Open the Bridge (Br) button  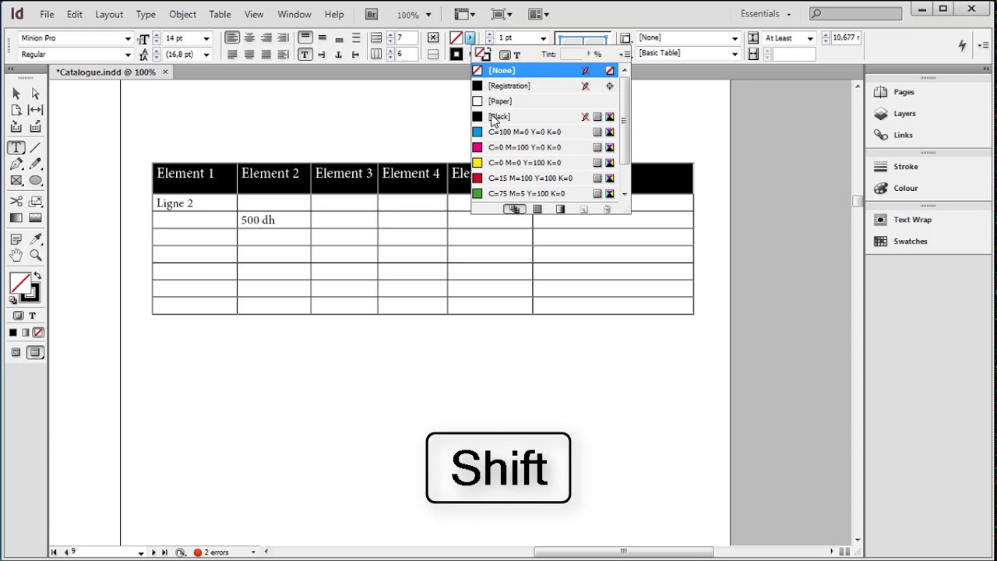click(372, 14)
